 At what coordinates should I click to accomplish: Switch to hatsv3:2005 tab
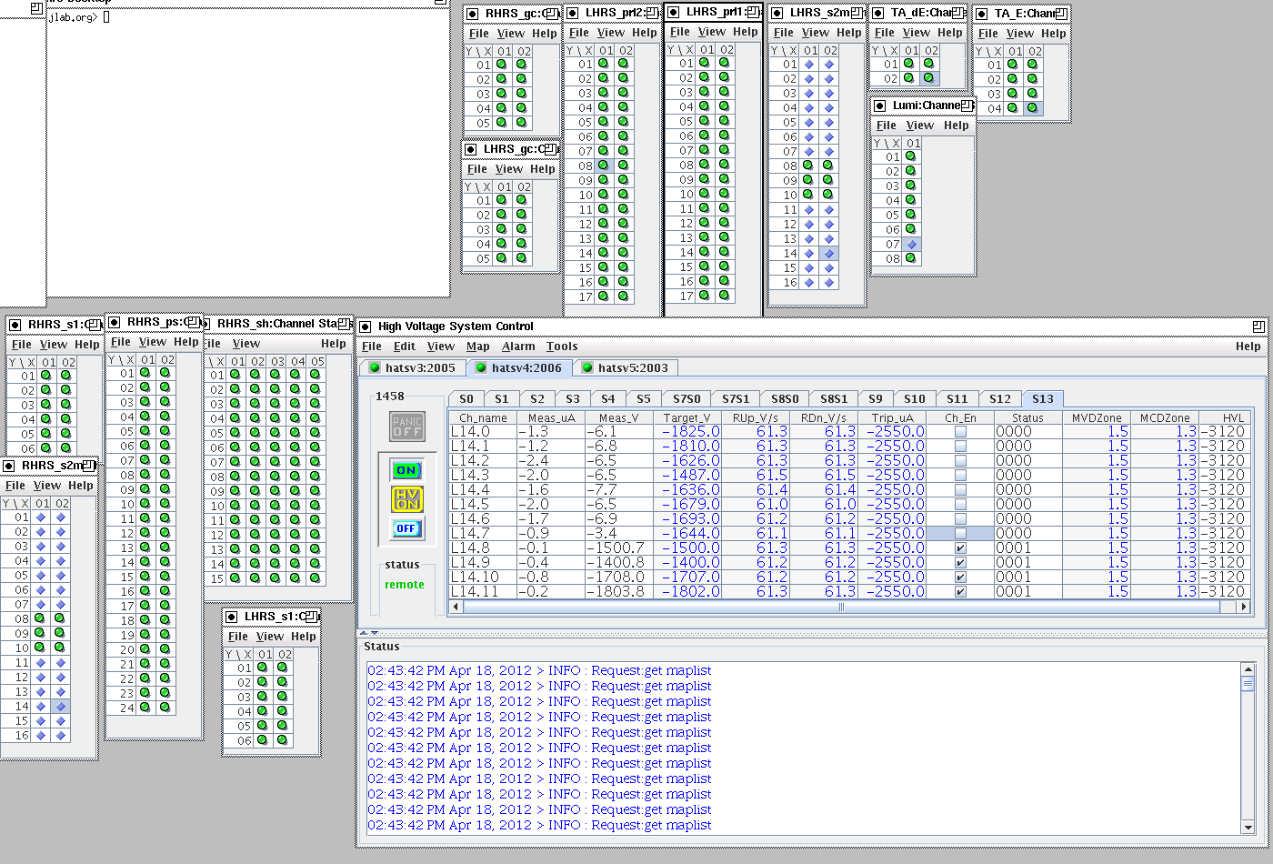(413, 367)
